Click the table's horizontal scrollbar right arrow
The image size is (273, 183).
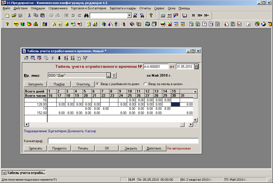pos(191,124)
